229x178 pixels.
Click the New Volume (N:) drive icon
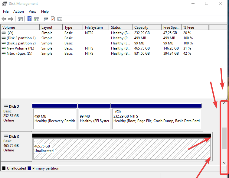4,48
